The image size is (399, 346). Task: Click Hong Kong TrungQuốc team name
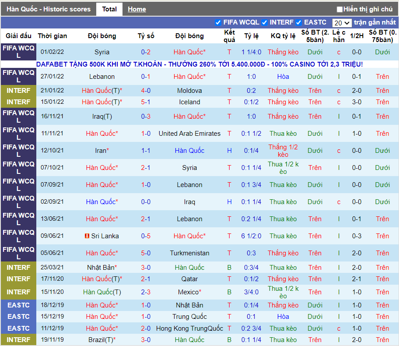point(189,328)
